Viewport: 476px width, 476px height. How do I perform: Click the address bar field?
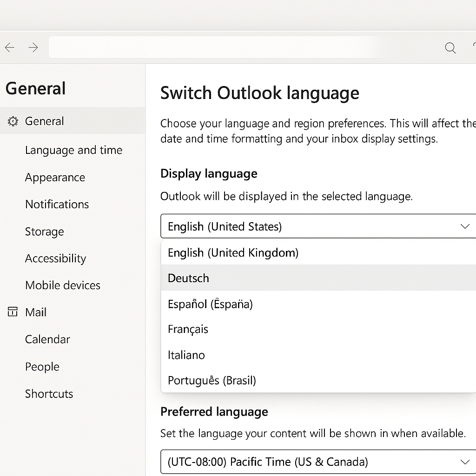coord(216,47)
